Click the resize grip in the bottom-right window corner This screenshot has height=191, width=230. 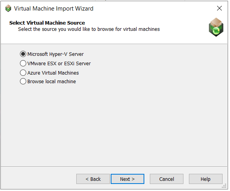coord(224,186)
